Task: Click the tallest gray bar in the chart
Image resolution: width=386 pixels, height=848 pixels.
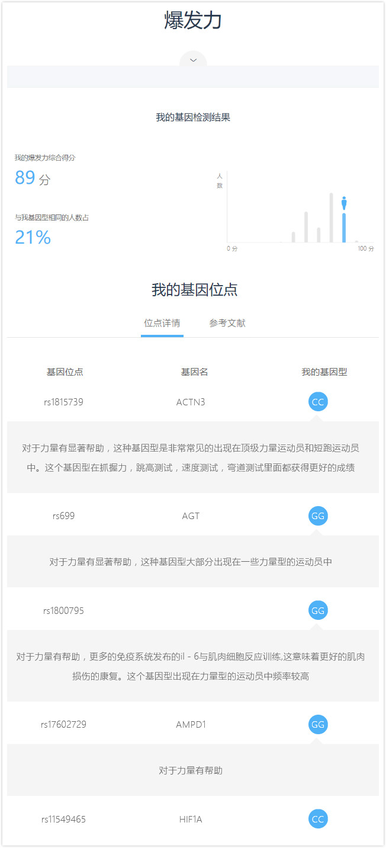Action: (332, 217)
